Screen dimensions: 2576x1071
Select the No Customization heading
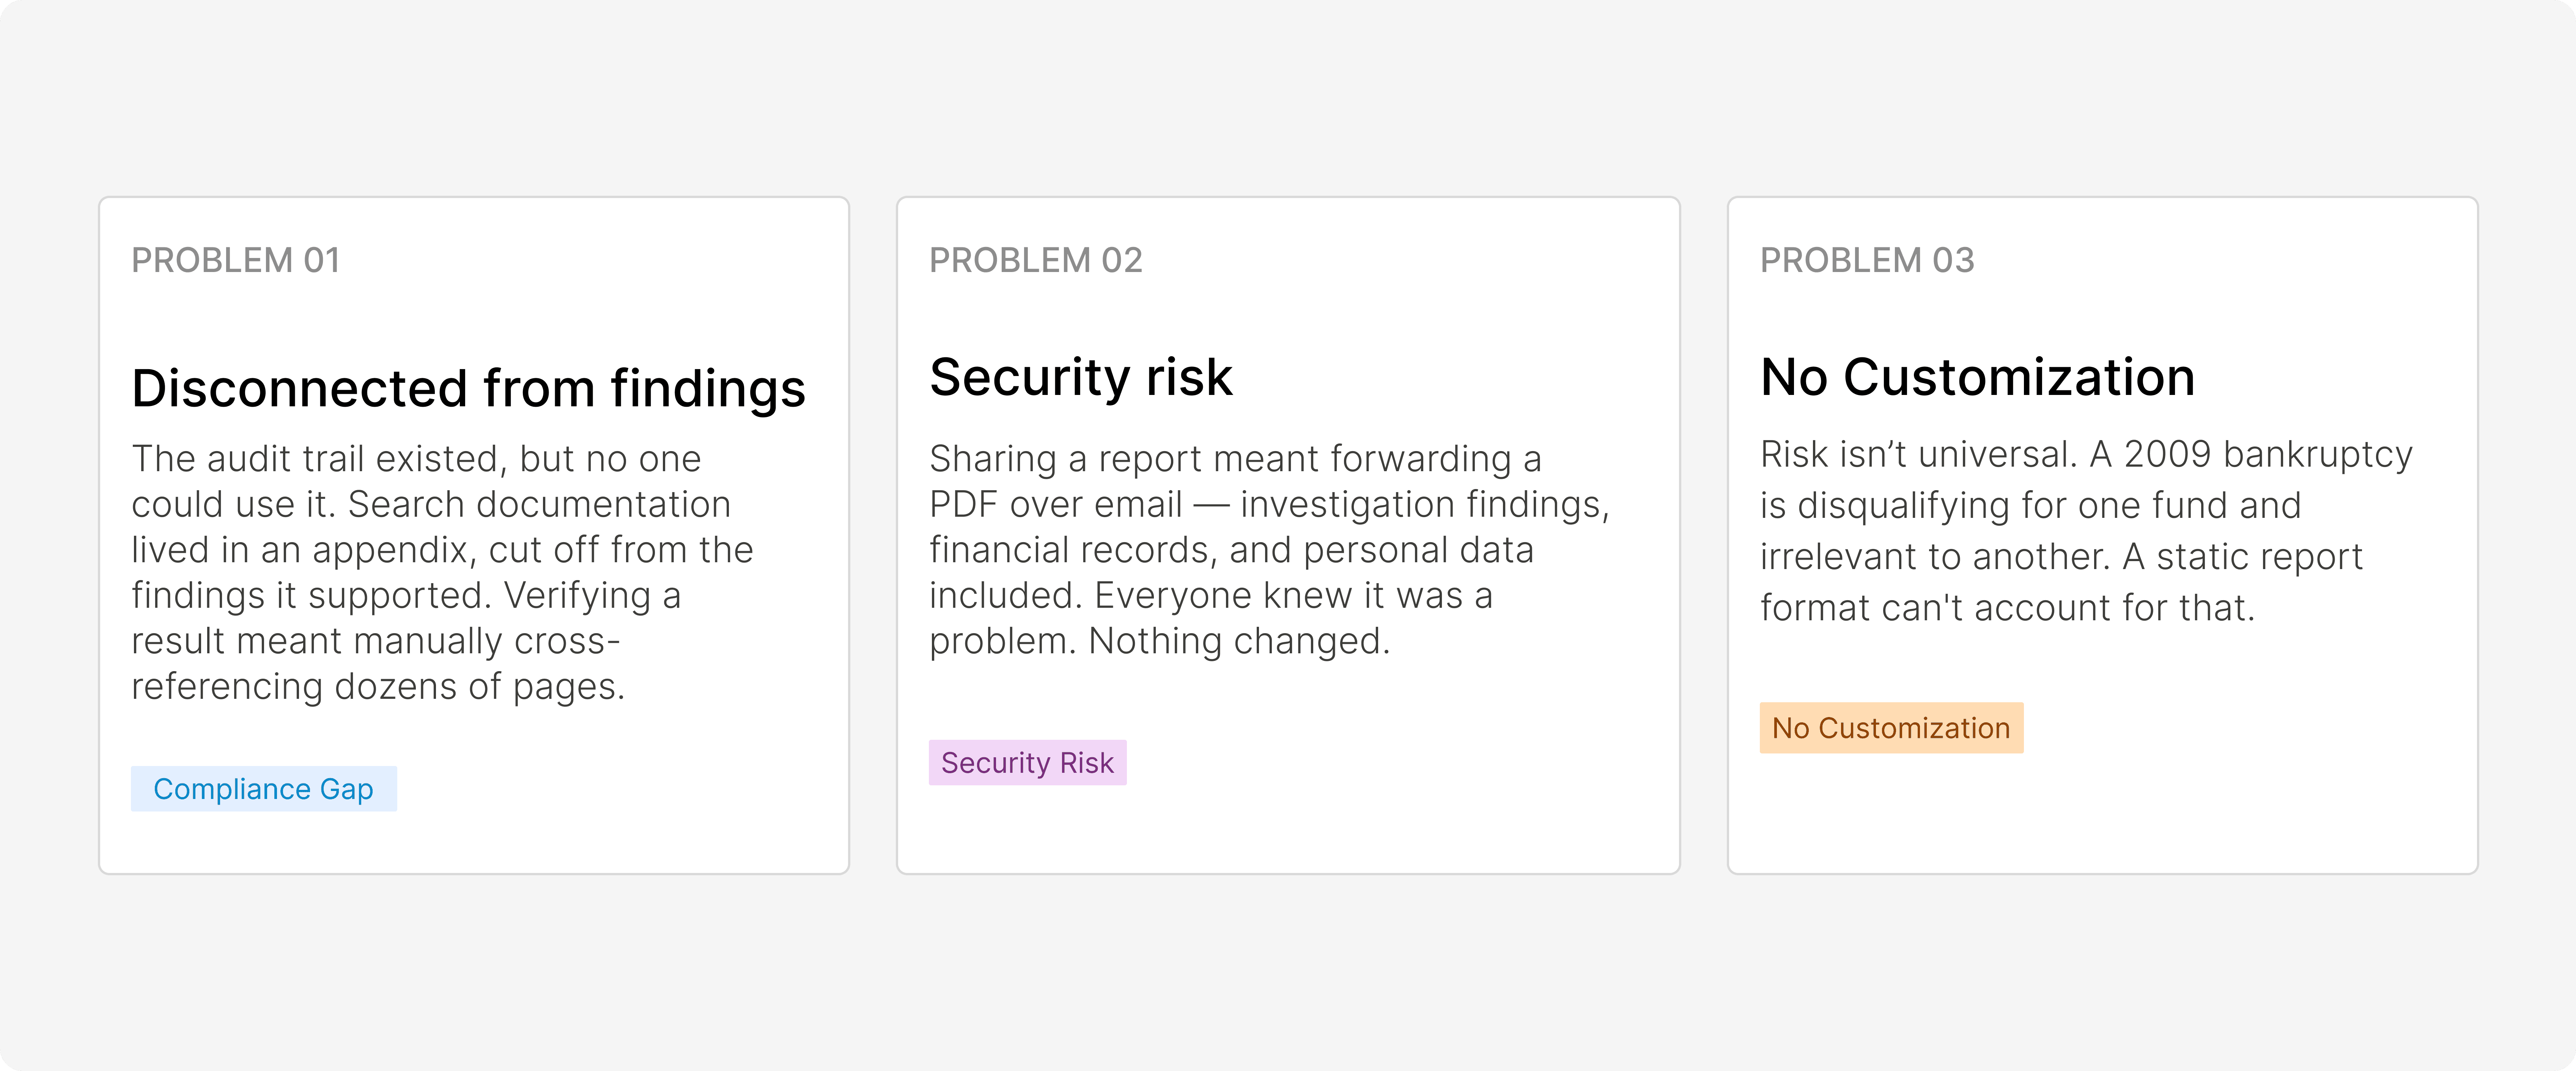1977,377
